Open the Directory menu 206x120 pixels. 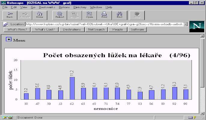point(80,7)
